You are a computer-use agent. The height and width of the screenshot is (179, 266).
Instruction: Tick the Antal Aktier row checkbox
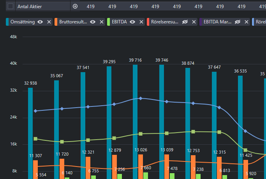11,7
